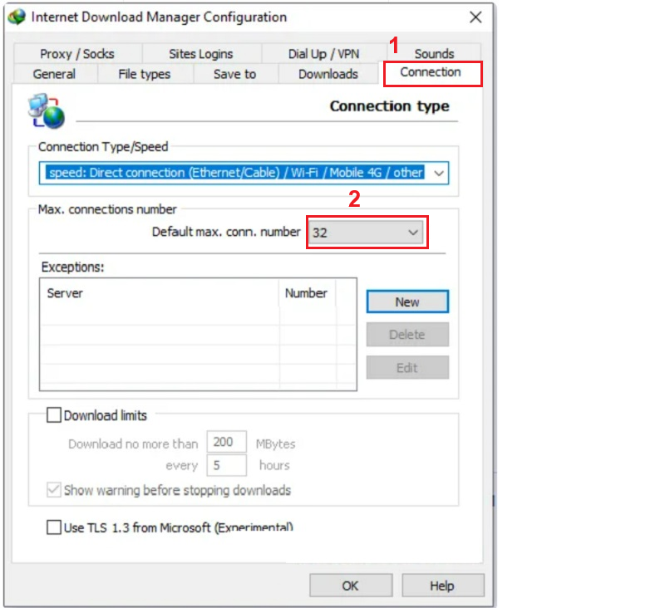Toggle Show warning before stopping downloads

coord(54,490)
